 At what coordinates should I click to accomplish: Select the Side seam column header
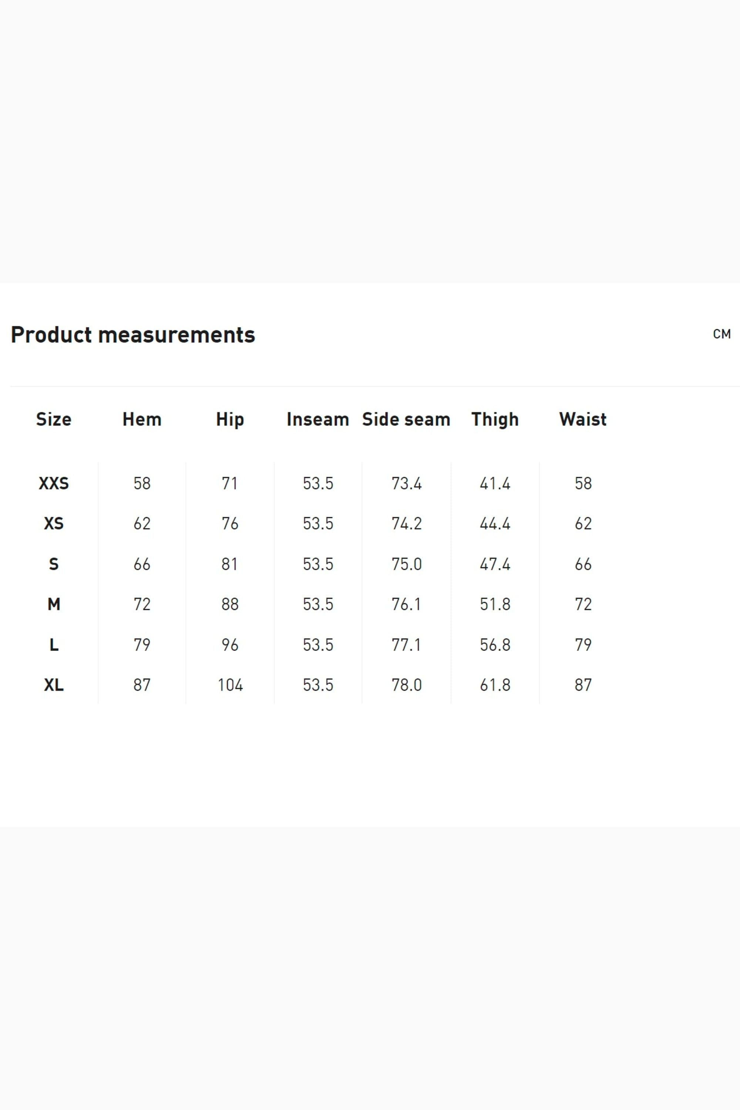406,419
